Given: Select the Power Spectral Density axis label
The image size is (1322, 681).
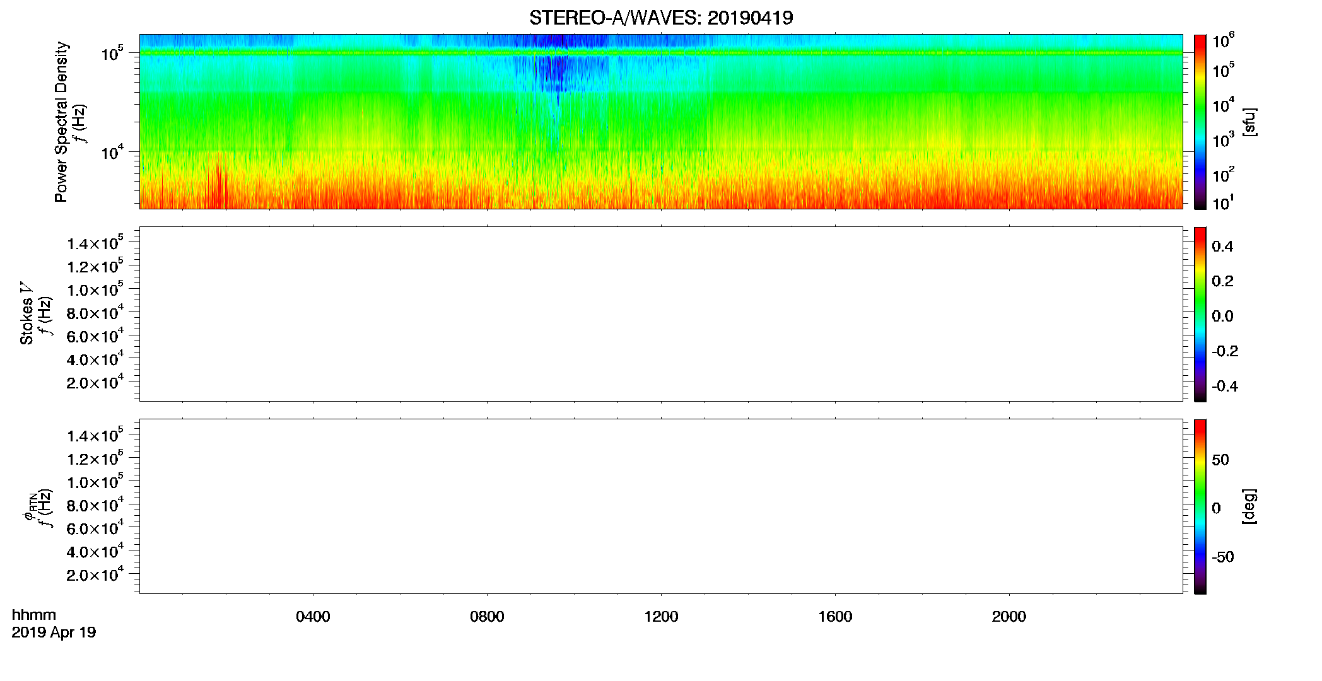Looking at the screenshot, I should (x=61, y=122).
